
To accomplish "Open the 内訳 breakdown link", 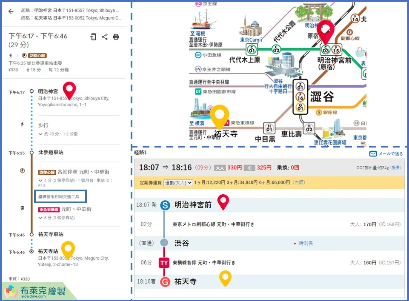I will click(x=298, y=183).
